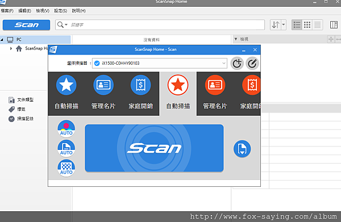Image resolution: width=341 pixels, height=222 pixels.
Task: Select the ScanSnap Home folder icon
Action: click(x=19, y=48)
